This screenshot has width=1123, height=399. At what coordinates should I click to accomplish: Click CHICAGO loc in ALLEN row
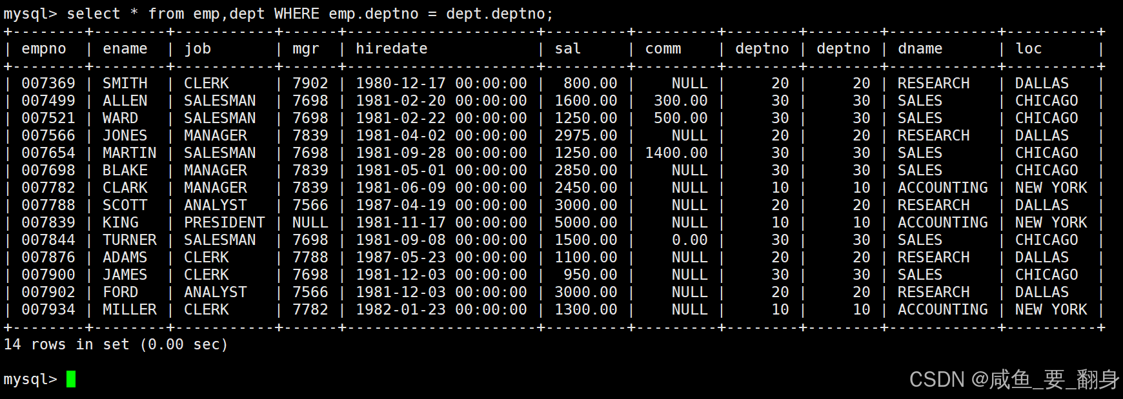click(1047, 101)
